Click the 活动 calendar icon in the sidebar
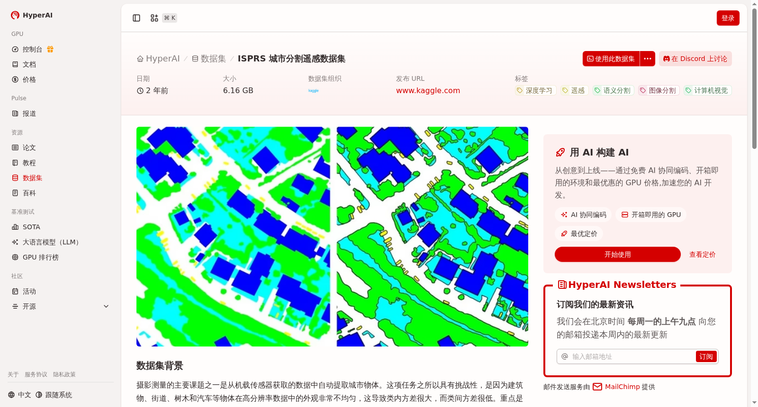This screenshot has height=407, width=758. point(15,291)
